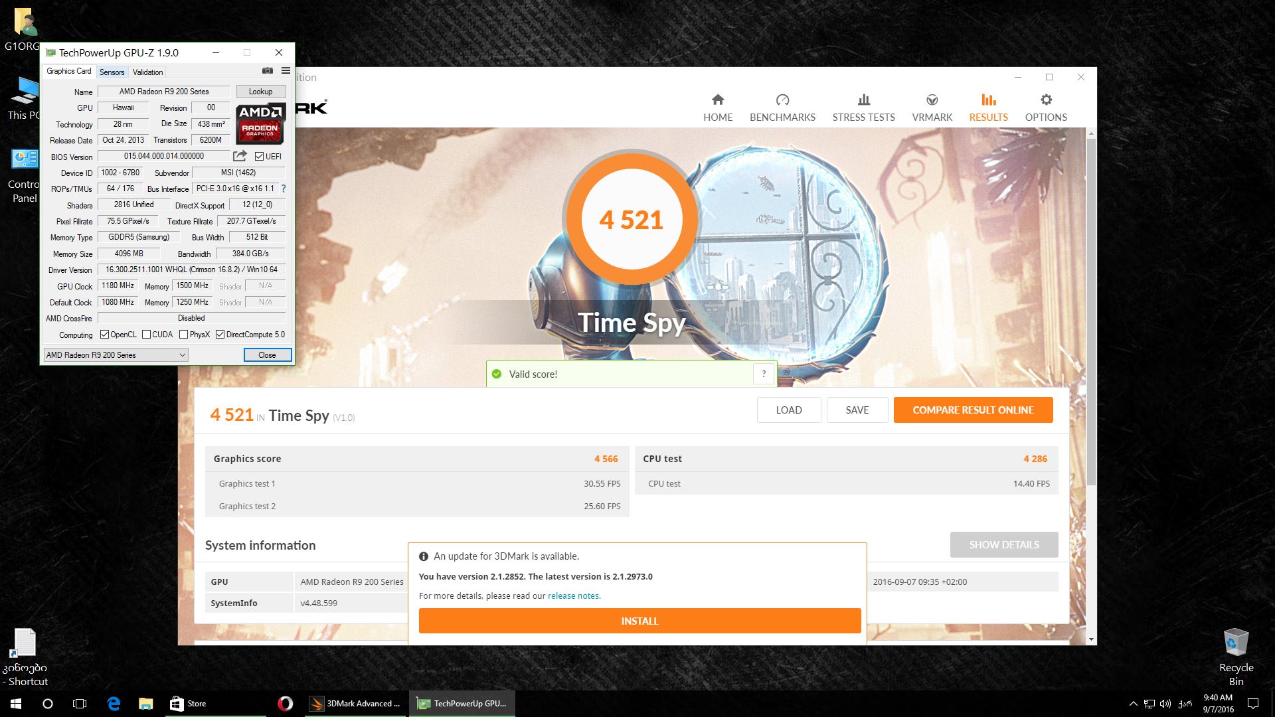
Task: Switch to Sensors tab in GPU-Z
Action: tap(112, 72)
